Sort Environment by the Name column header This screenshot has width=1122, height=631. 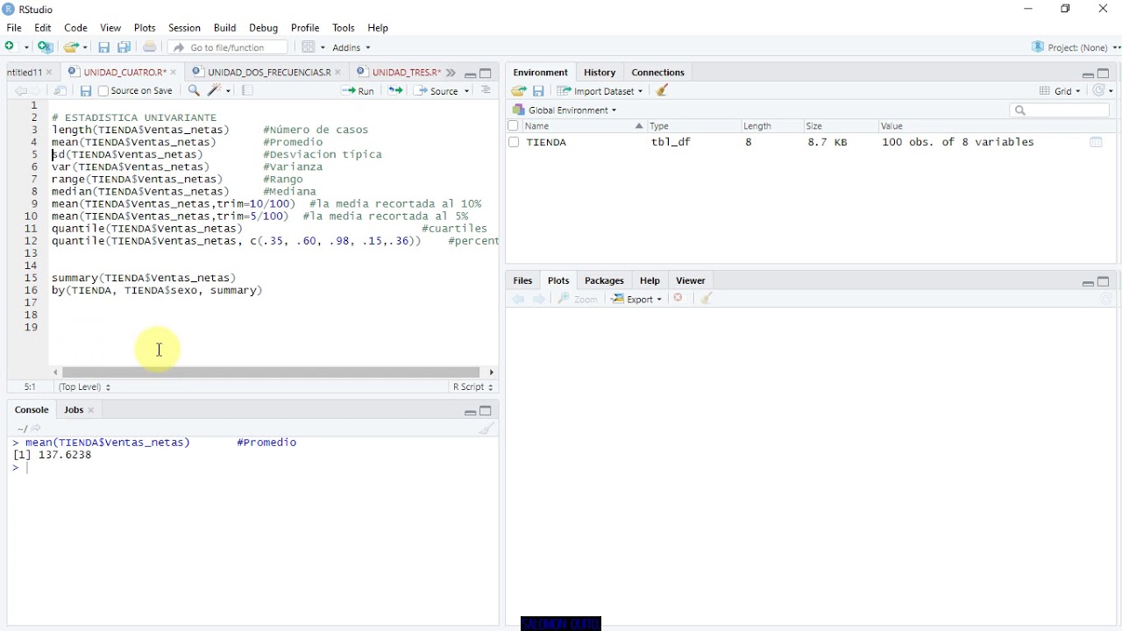[584, 126]
